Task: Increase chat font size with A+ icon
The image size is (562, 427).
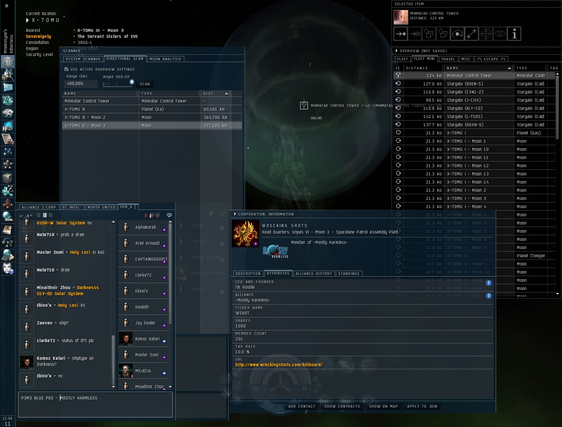Action: click(29, 215)
